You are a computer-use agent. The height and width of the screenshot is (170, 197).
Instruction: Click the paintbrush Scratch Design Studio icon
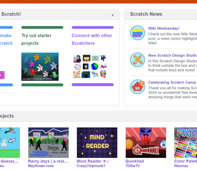(x=137, y=60)
